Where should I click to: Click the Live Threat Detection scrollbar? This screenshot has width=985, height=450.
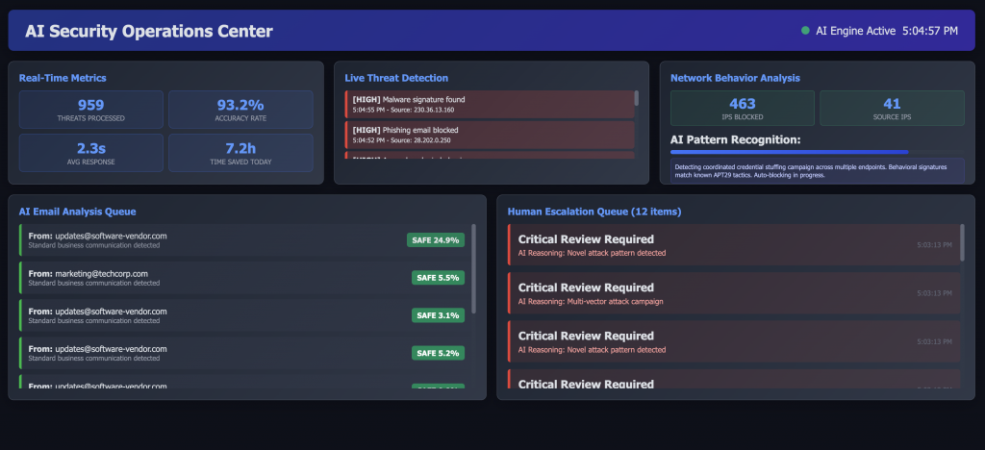tap(636, 98)
